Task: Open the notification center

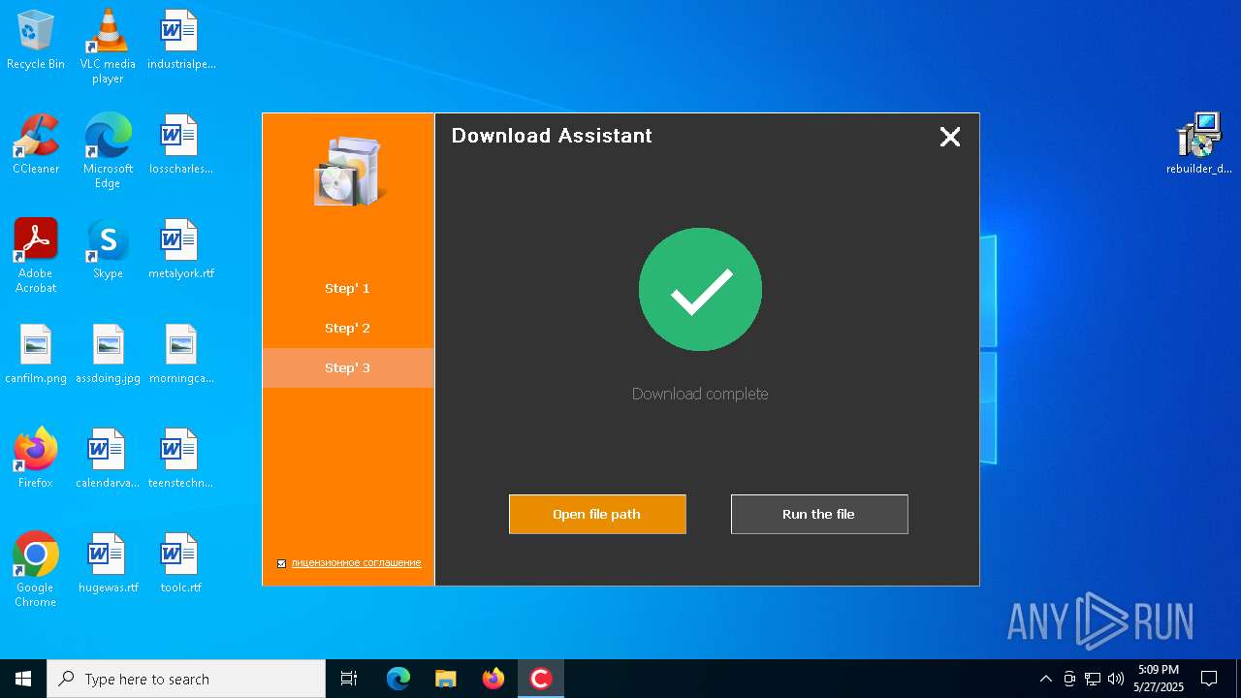Action: pyautogui.click(x=1209, y=679)
